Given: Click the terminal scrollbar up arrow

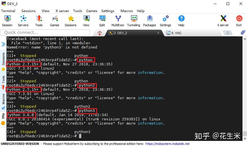Looking at the screenshot, I should [x=245, y=39].
